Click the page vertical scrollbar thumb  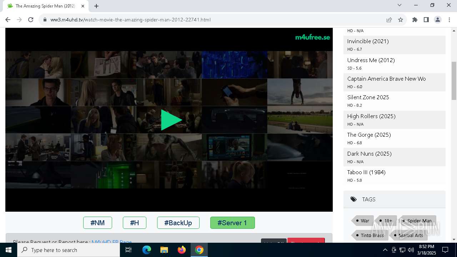(x=454, y=81)
